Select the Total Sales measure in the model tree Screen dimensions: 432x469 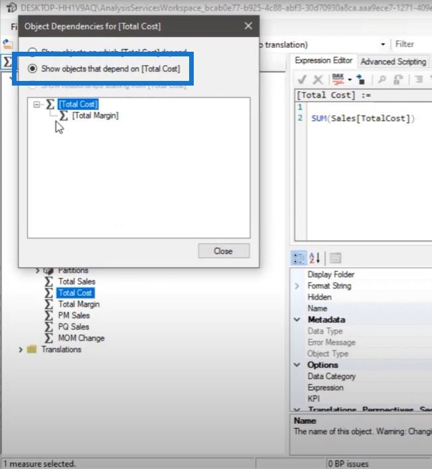pyautogui.click(x=76, y=281)
